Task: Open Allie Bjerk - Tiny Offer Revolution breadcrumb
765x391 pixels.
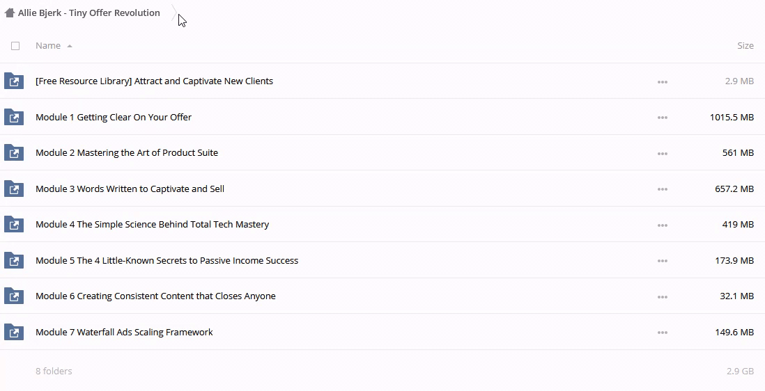Action: click(x=89, y=13)
